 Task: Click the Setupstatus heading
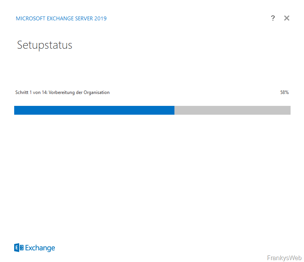pos(44,45)
